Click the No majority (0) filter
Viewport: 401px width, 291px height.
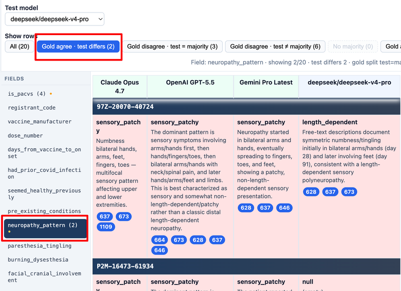tap(353, 47)
